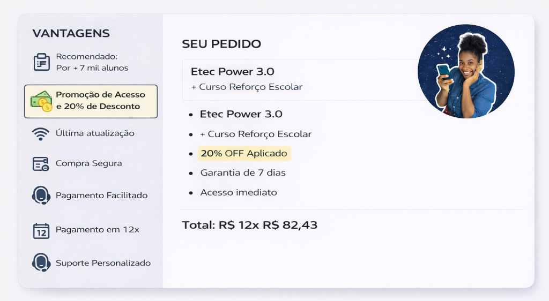Image resolution: width=549 pixels, height=301 pixels.
Task: Click the round photo of woman with phone
Action: tap(466, 71)
